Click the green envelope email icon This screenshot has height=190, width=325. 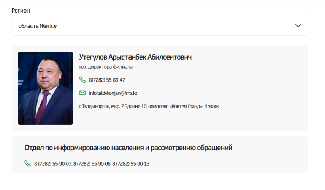click(82, 93)
